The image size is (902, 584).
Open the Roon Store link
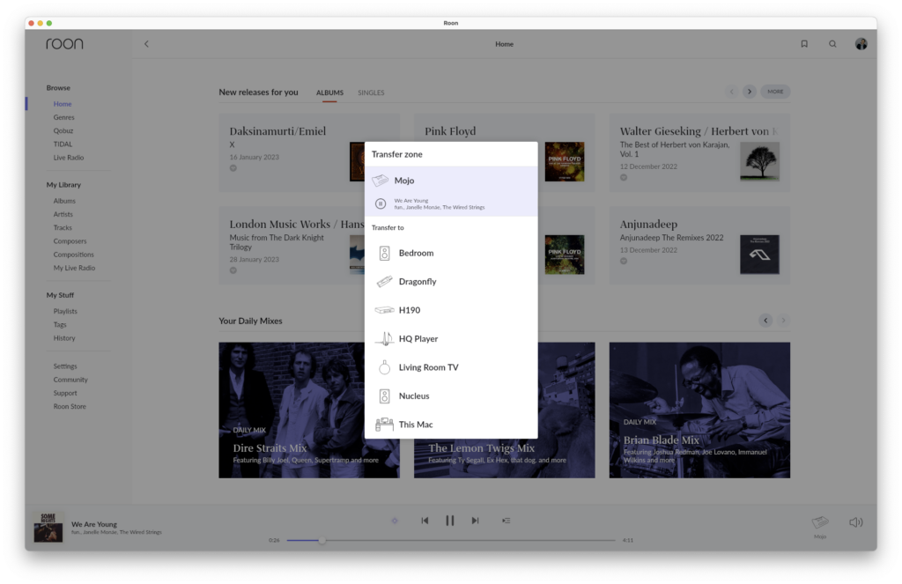(x=70, y=407)
